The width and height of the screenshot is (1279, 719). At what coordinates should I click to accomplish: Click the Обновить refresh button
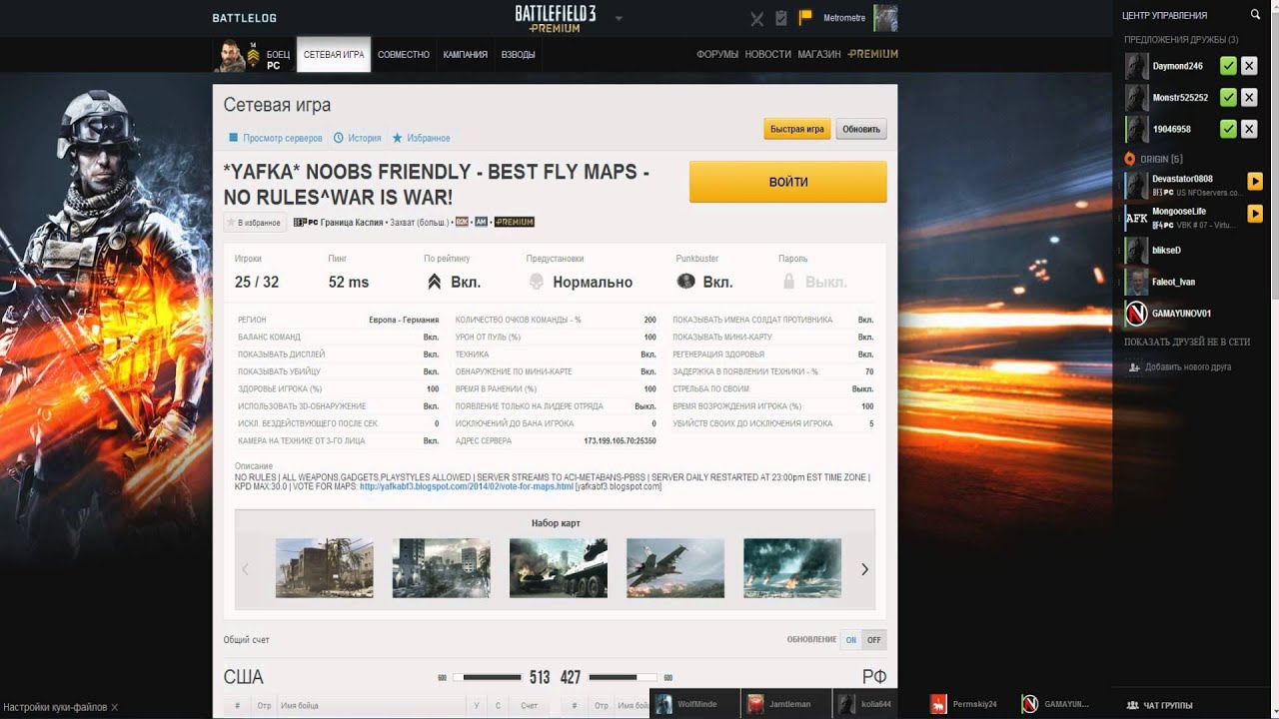point(861,129)
